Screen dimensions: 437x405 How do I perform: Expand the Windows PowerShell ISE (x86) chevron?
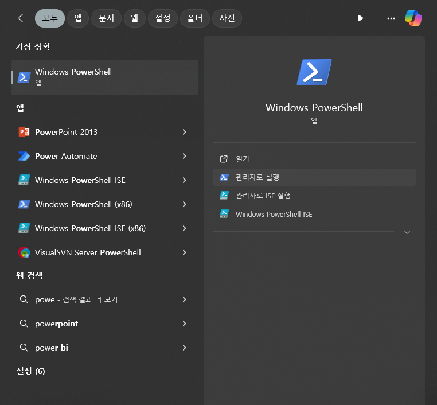pyautogui.click(x=184, y=228)
